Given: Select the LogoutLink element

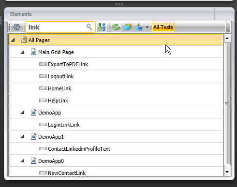Looking at the screenshot, I should click(116, 76).
